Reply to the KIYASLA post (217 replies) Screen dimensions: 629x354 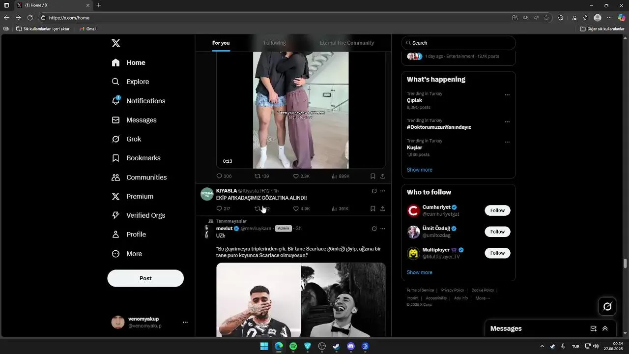(223, 208)
